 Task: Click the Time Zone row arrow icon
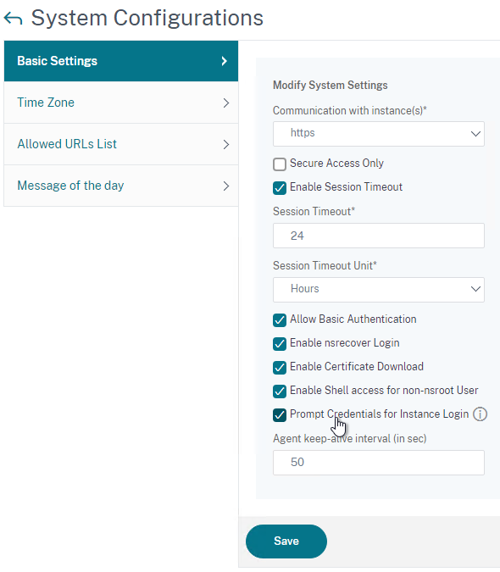(226, 103)
